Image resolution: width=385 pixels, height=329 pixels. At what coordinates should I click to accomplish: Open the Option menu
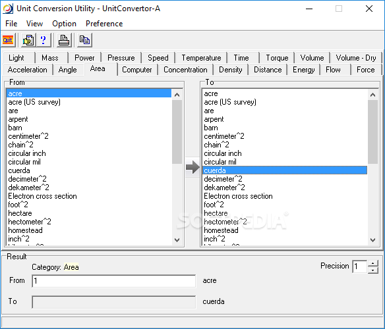(65, 24)
